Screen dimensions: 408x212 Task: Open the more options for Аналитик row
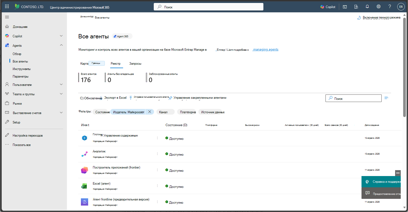point(157,154)
